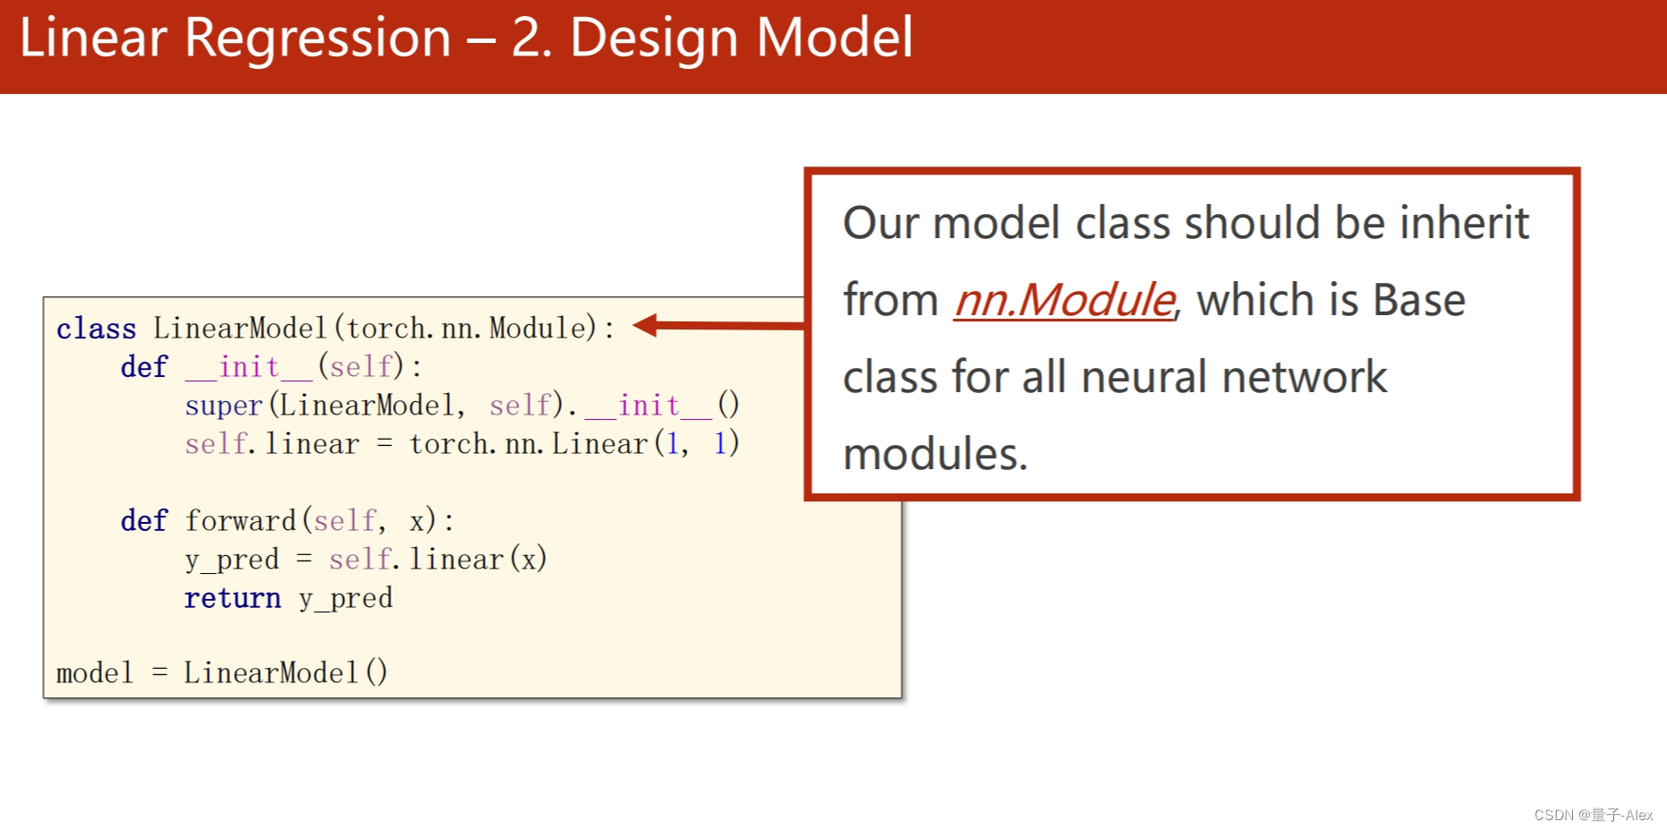Click the word 'modules.' in the callout
This screenshot has height=830, width=1667.
tap(935, 454)
